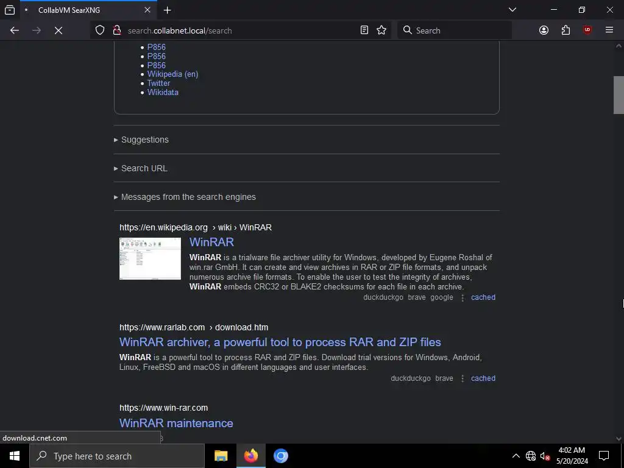Image resolution: width=624 pixels, height=468 pixels.
Task: Open Chromium browser from the taskbar
Action: point(280,456)
